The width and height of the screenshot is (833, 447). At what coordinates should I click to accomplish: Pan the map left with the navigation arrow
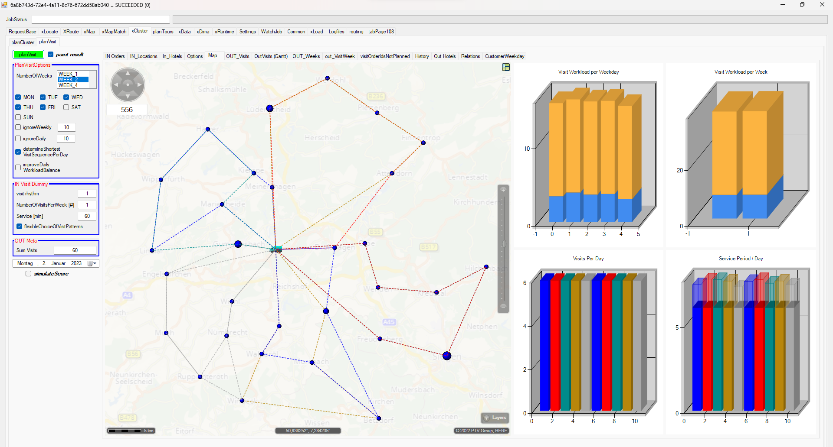tap(116, 85)
